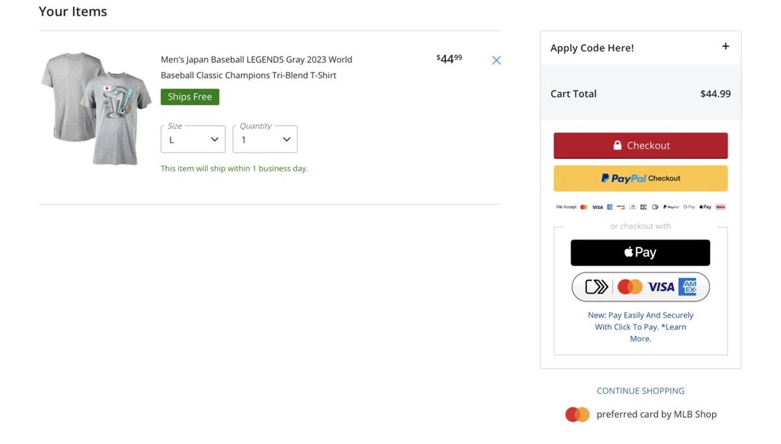Click the $44.99 Cart Total amount

[715, 94]
